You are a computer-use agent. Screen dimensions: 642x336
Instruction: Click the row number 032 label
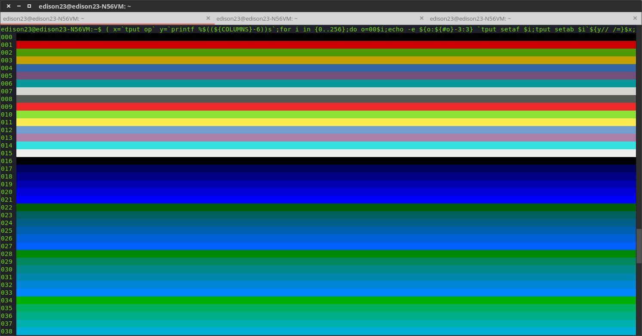coord(7,285)
